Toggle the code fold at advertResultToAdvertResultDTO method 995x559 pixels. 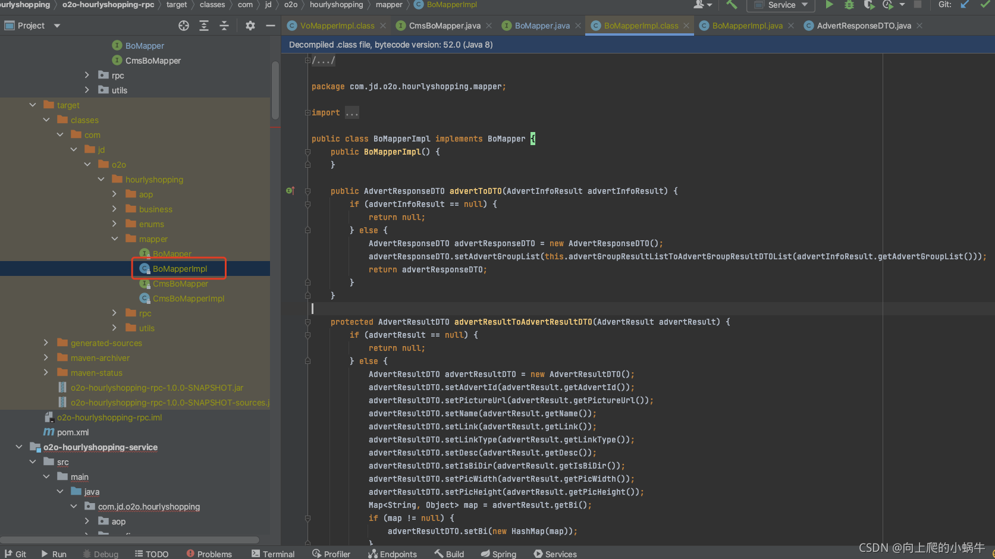[307, 322]
